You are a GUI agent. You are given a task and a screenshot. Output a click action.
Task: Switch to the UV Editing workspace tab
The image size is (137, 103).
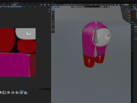click(x=10, y=3)
